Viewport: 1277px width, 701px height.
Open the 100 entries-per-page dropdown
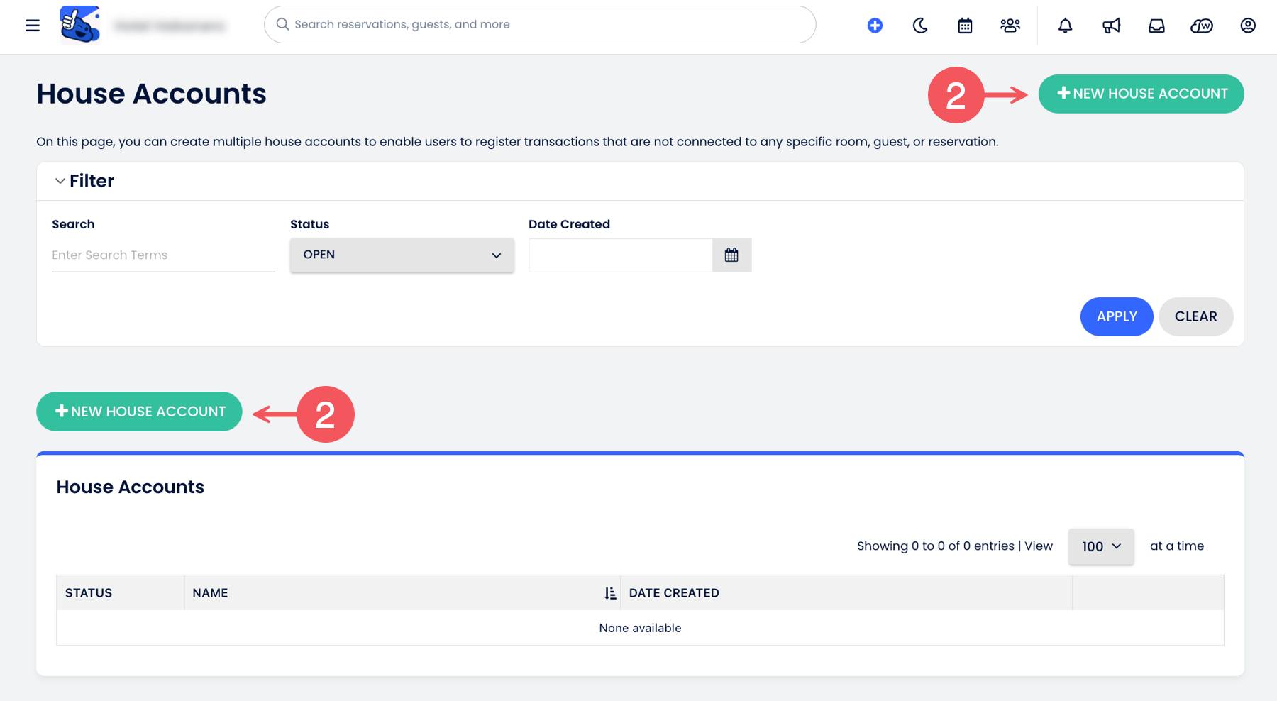(x=1100, y=546)
